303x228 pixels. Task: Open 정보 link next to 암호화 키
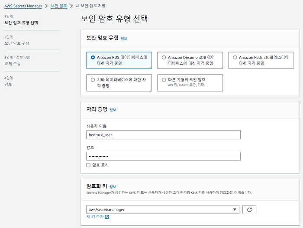(x=113, y=187)
